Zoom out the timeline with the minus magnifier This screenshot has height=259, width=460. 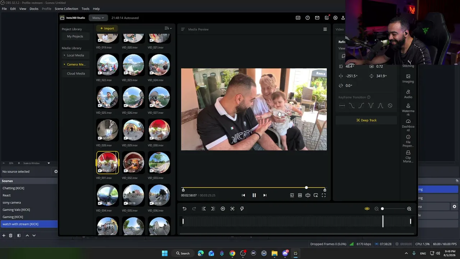pyautogui.click(x=377, y=209)
